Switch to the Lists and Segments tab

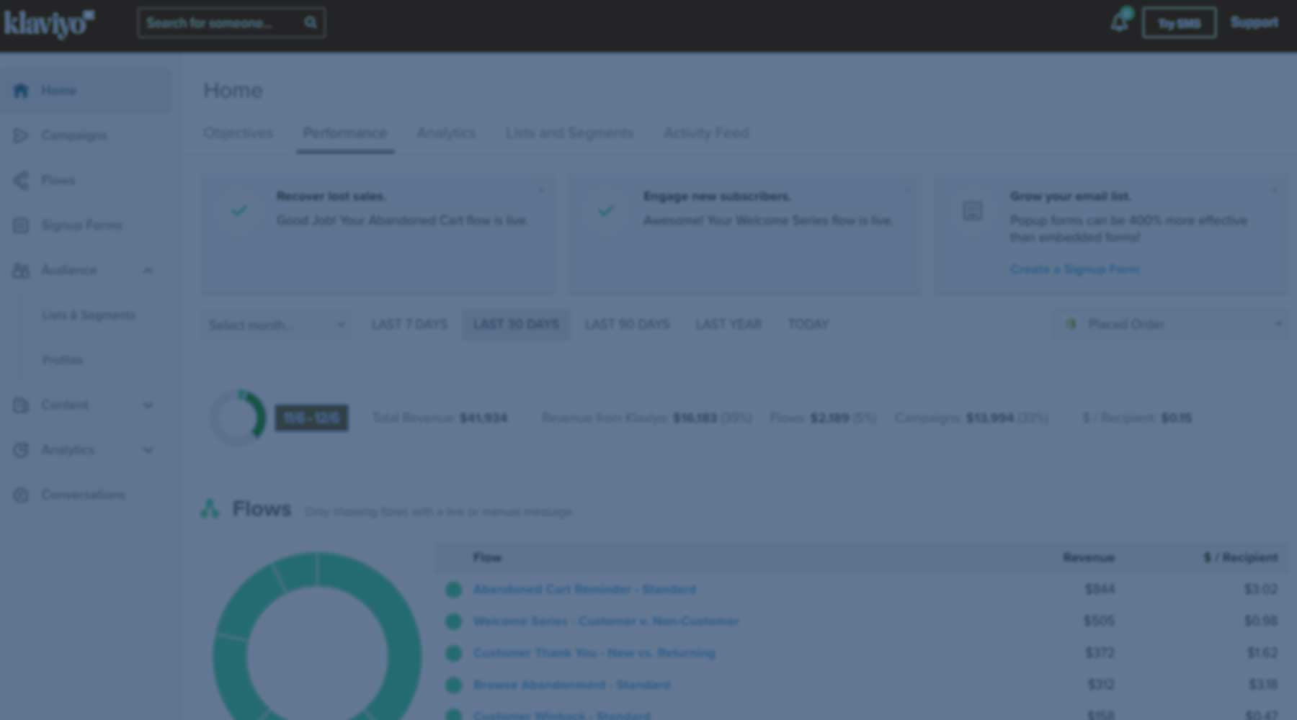(x=569, y=133)
